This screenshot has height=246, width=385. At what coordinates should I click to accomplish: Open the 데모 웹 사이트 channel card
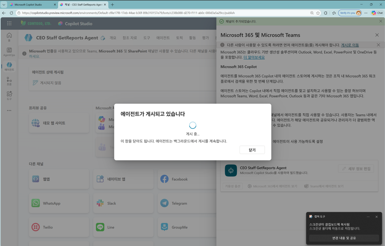tap(59, 123)
